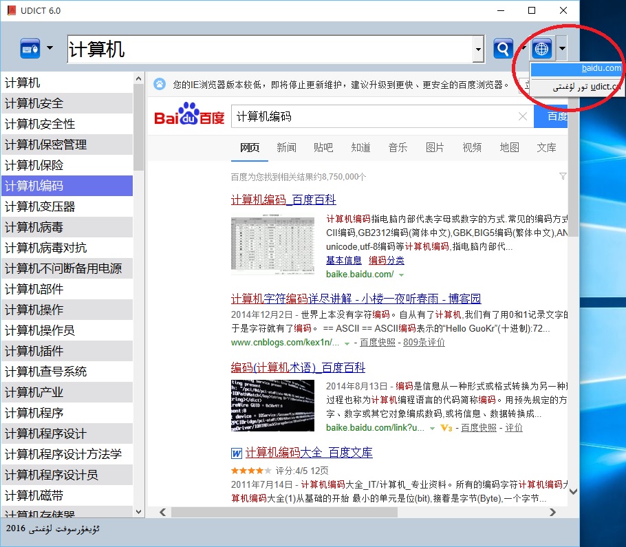Click the blue keyboard input icon
This screenshot has height=547, width=626.
(x=30, y=49)
